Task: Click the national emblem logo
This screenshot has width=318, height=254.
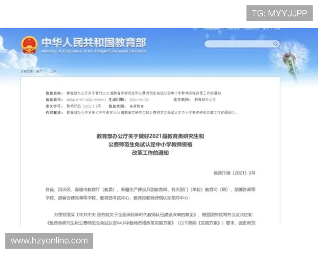Action: tap(29, 44)
